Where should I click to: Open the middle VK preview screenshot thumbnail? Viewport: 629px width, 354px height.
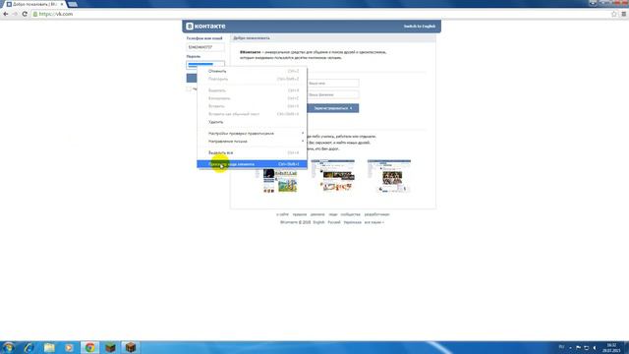click(333, 176)
